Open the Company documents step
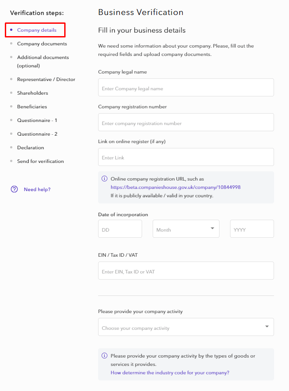The image size is (289, 391). click(x=42, y=44)
